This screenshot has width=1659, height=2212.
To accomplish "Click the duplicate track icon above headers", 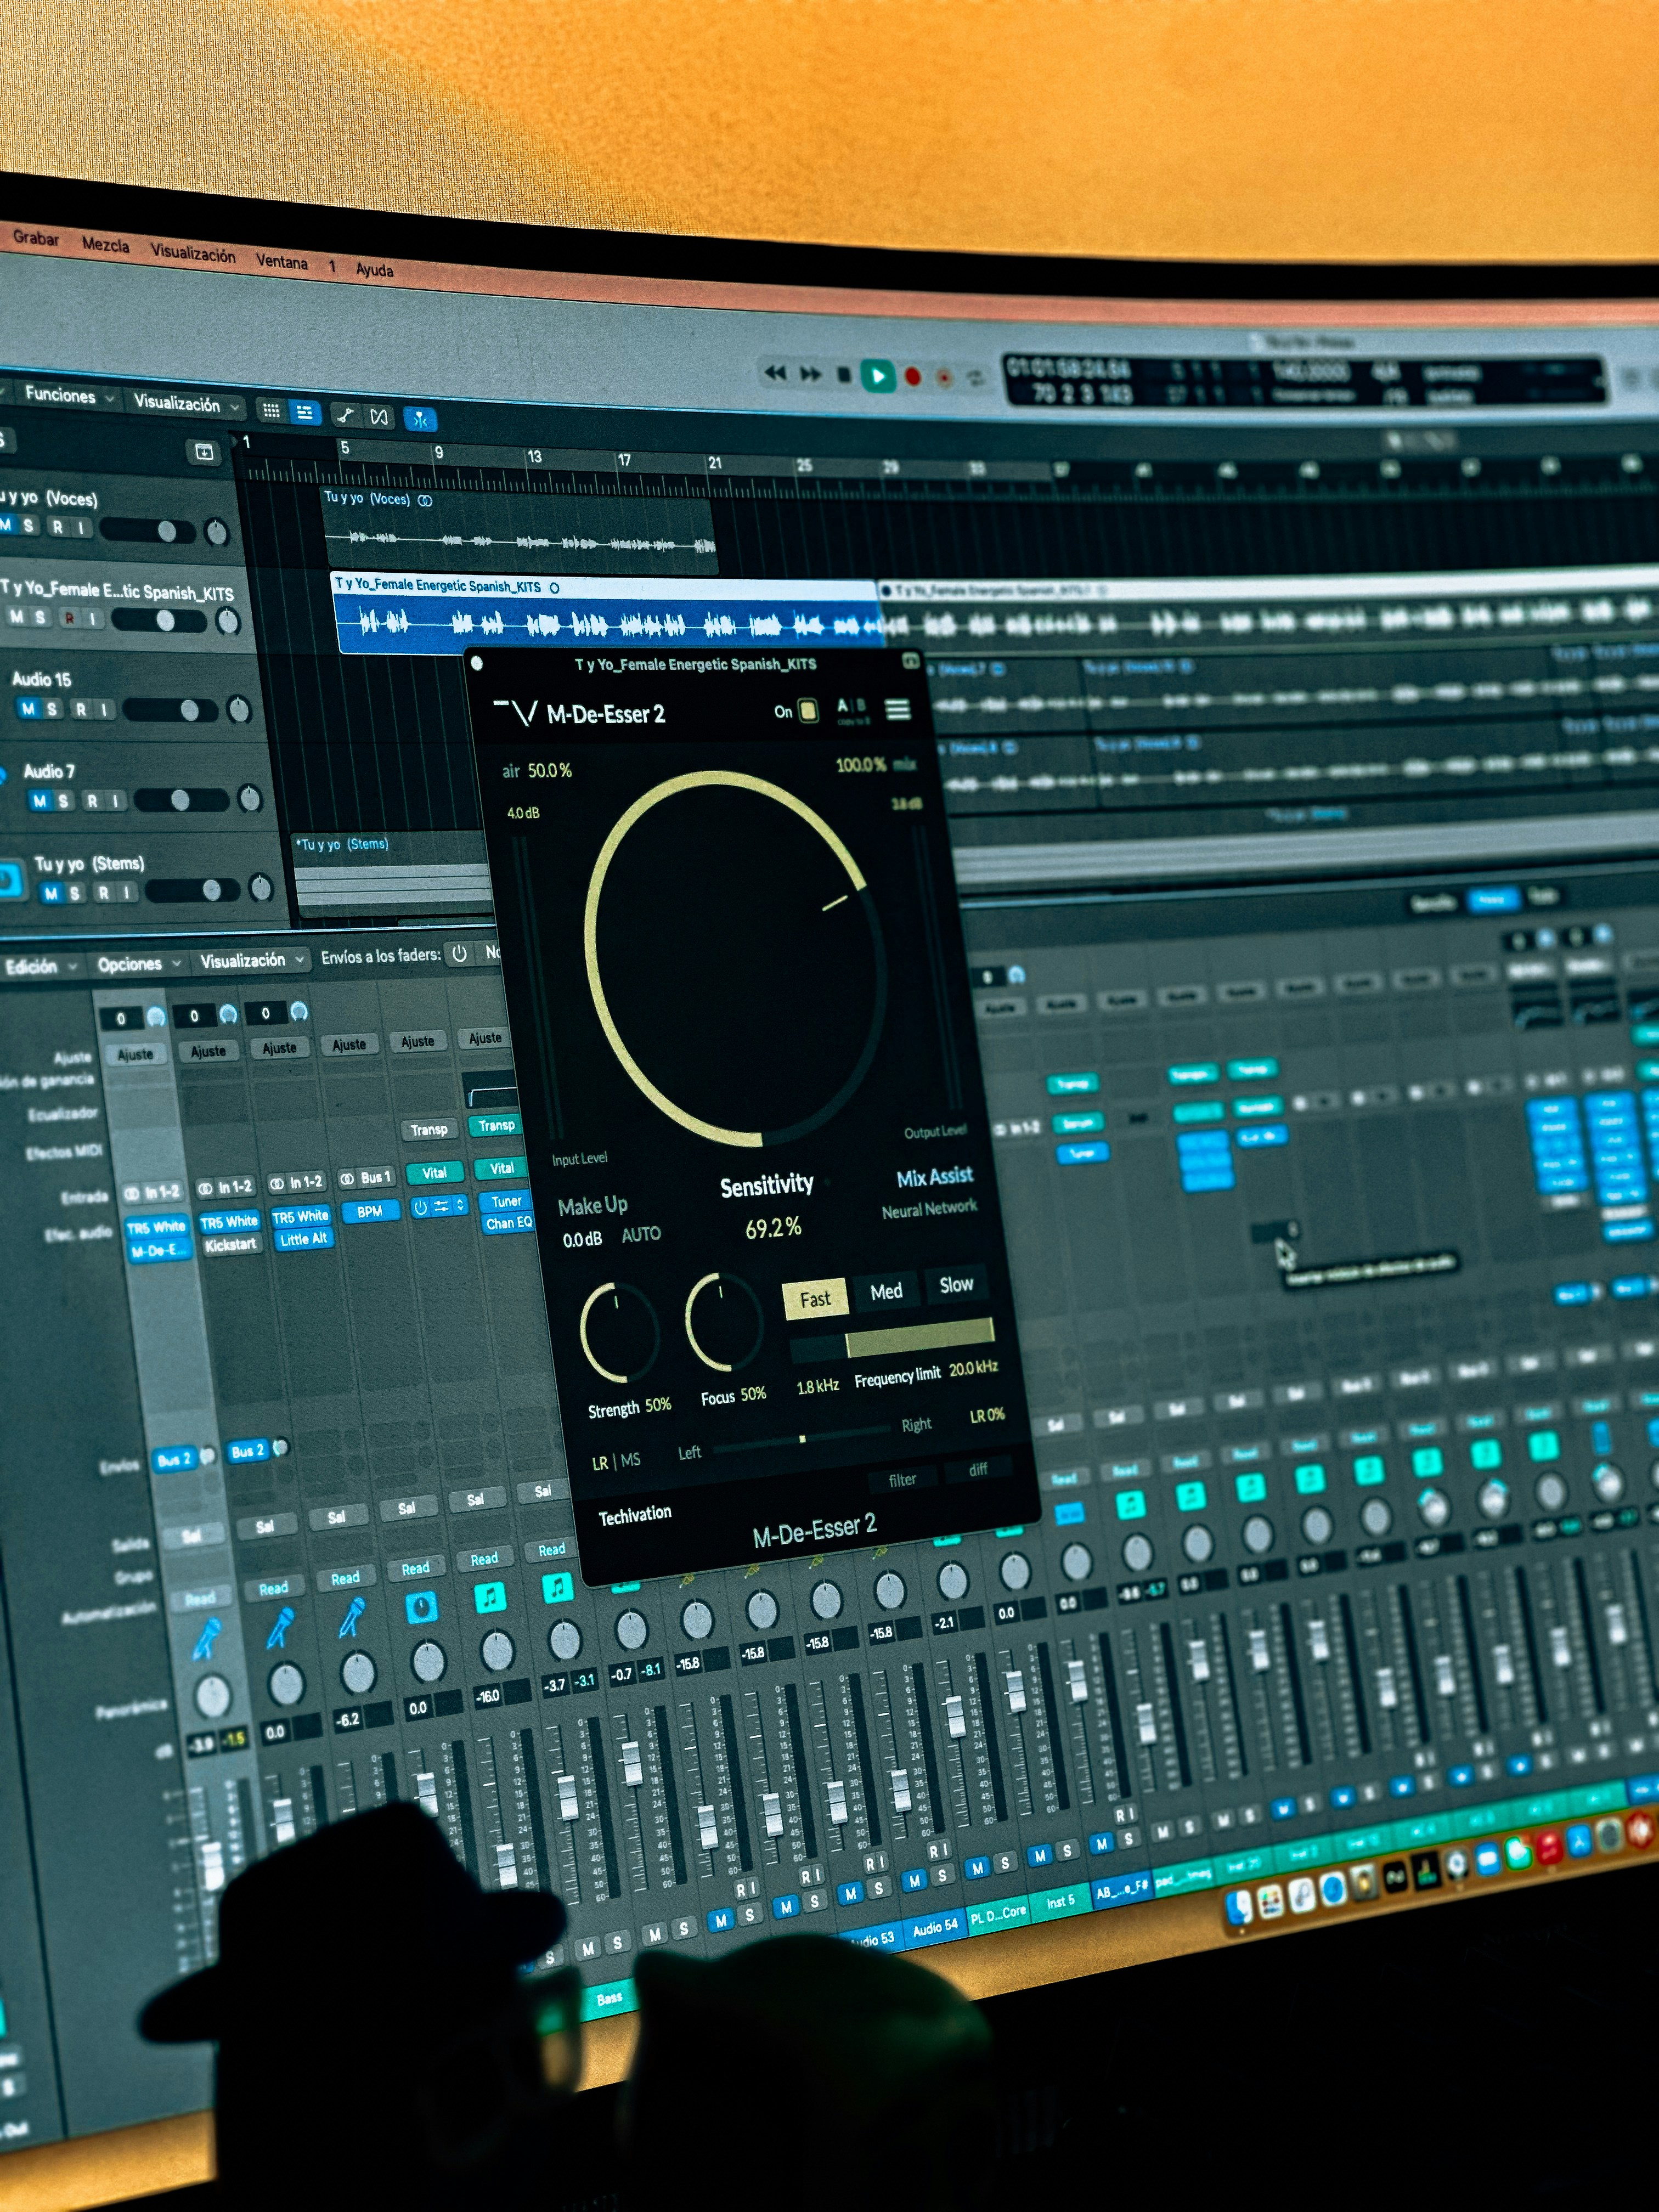I will point(204,452).
